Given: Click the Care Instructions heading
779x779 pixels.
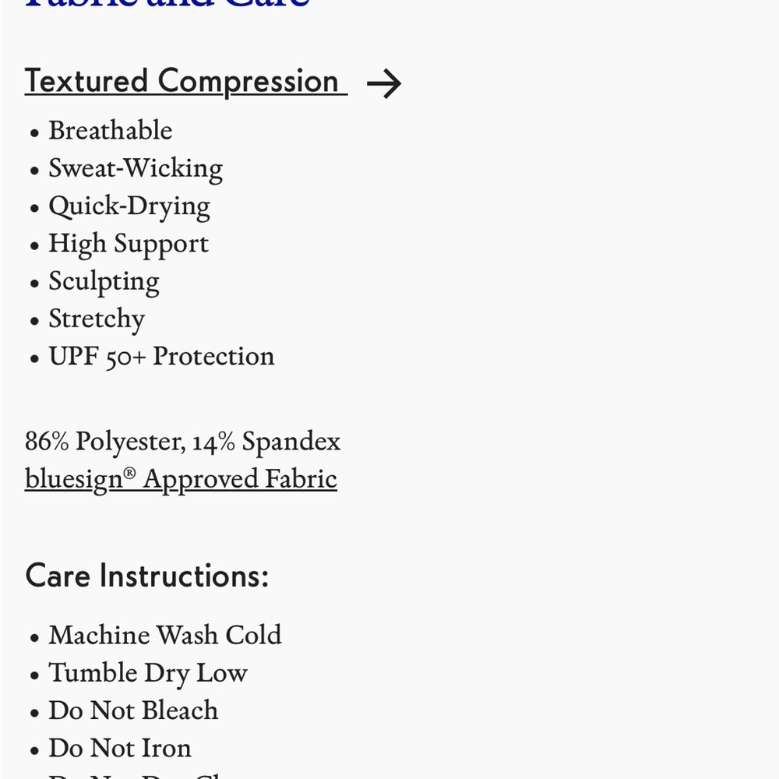Looking at the screenshot, I should point(147,576).
